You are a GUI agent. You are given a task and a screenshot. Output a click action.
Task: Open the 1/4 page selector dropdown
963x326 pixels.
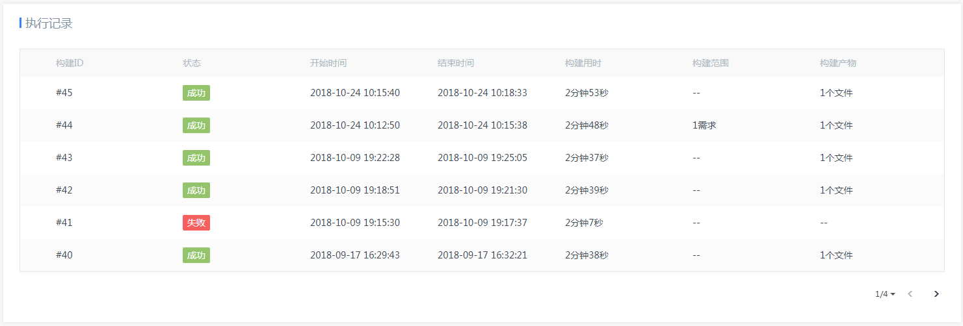pyautogui.click(x=885, y=294)
